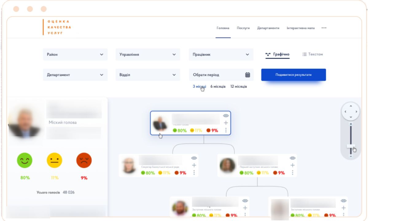Open the Управління dropdown
The image size is (393, 221).
(148, 55)
